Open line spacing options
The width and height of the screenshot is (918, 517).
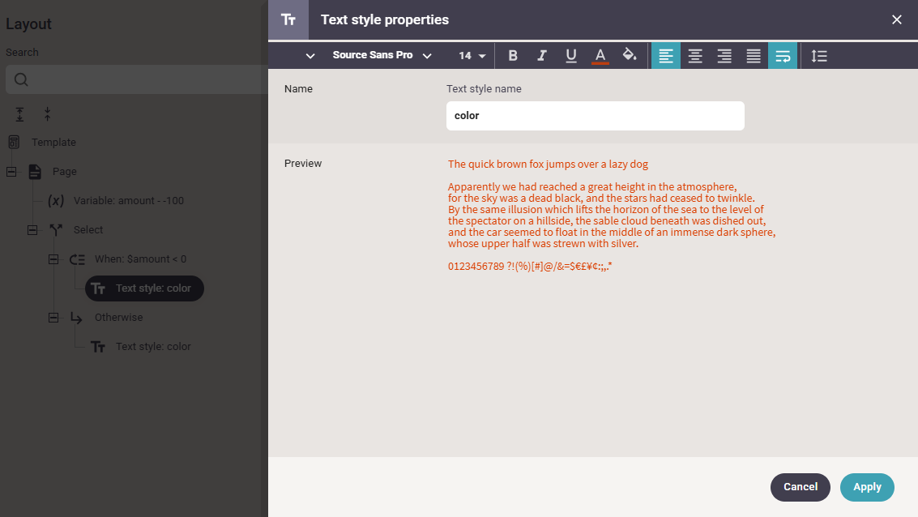pyautogui.click(x=819, y=56)
